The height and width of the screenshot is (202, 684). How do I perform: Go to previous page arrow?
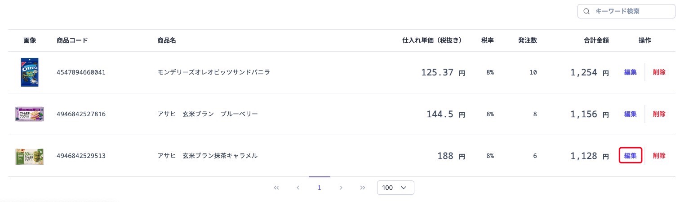(x=298, y=188)
